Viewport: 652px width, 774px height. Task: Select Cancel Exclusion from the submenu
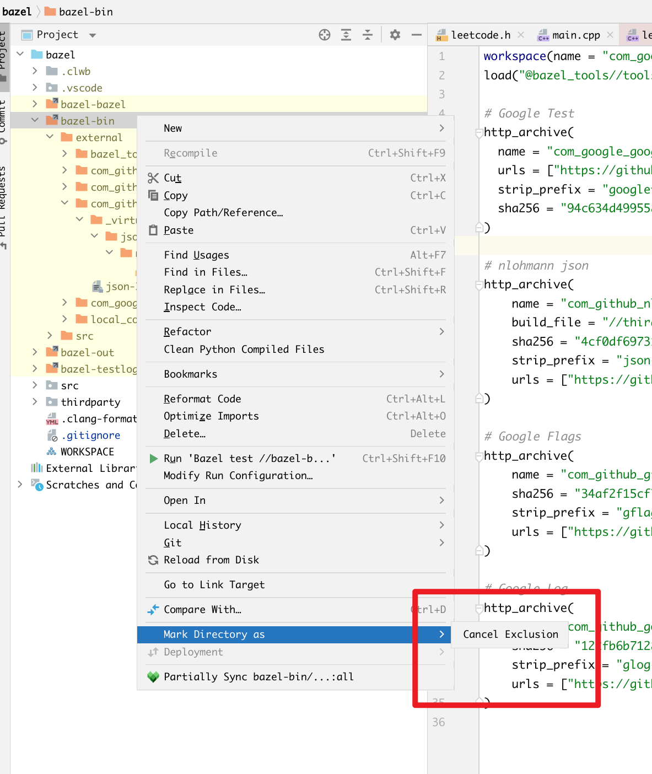coord(510,634)
